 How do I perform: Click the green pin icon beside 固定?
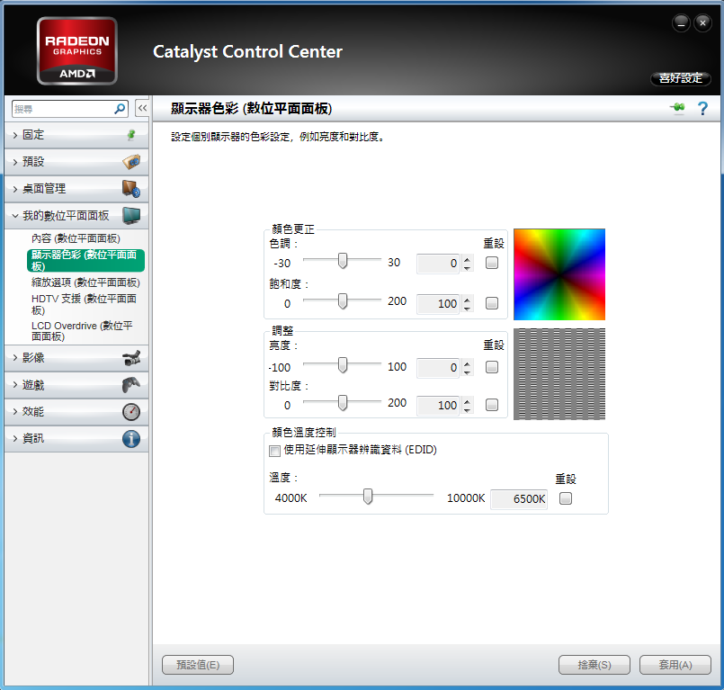coord(131,135)
